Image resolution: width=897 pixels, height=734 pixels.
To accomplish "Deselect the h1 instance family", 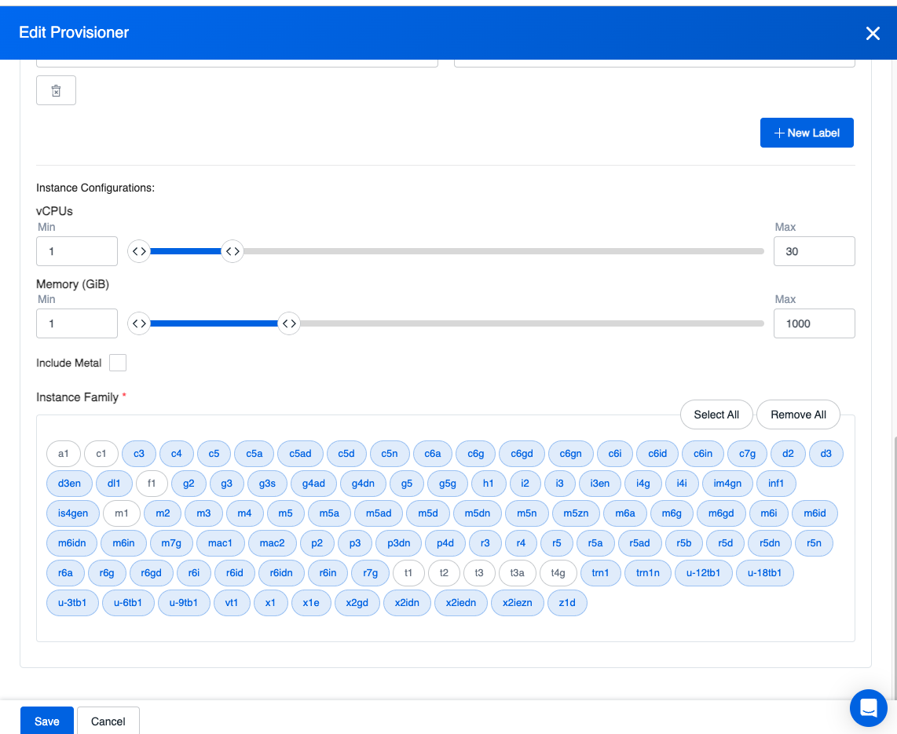I will pos(489,483).
